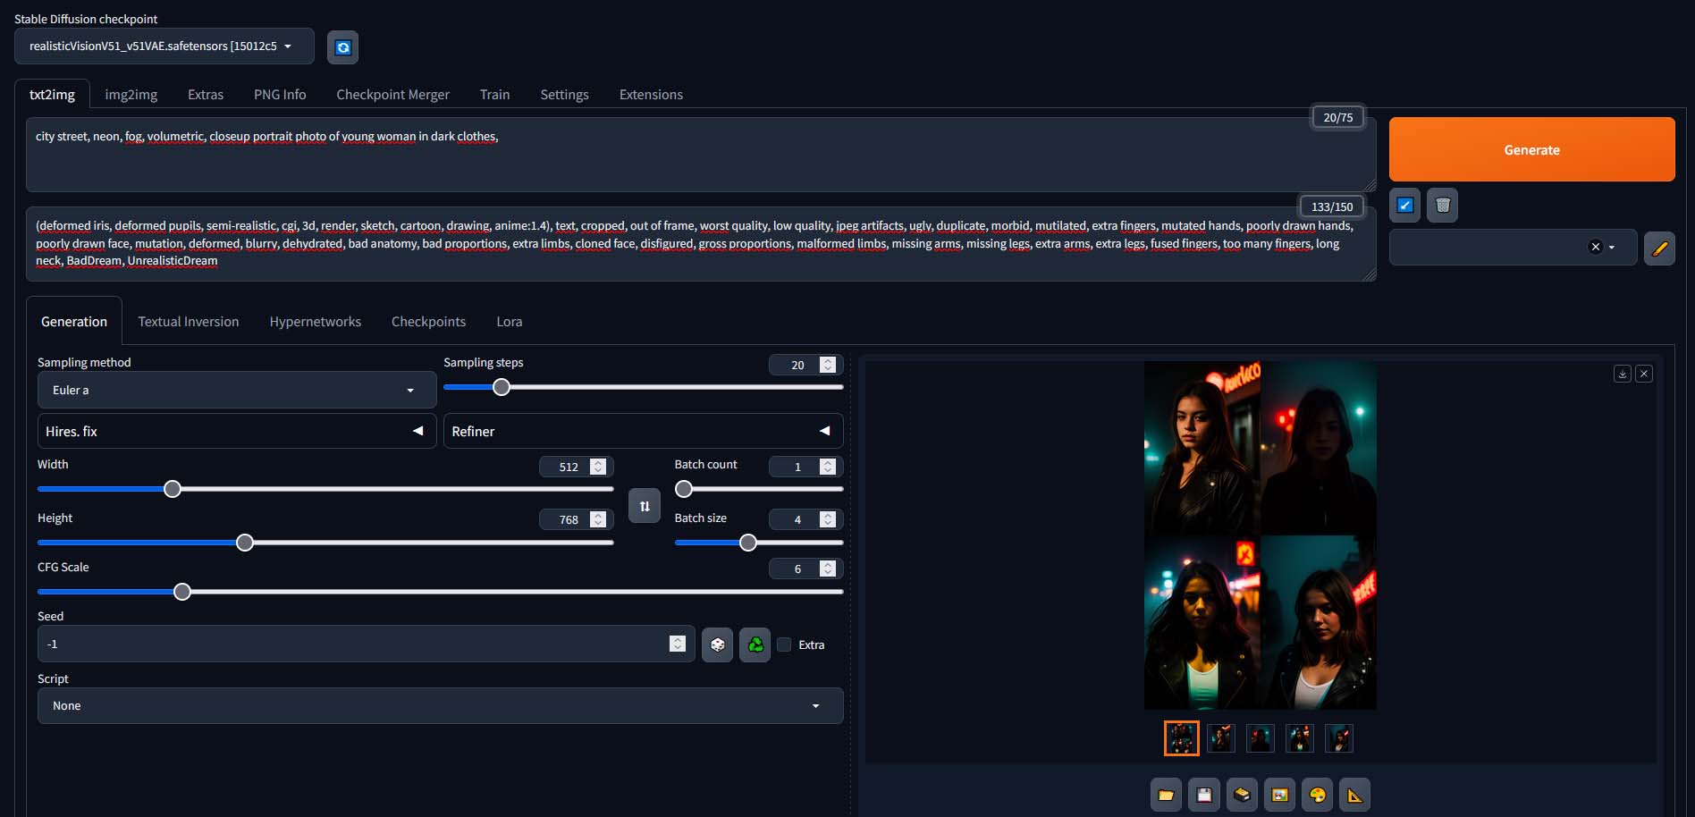Open the Extensions tab
Viewport: 1695px width, 817px height.
[x=651, y=95]
